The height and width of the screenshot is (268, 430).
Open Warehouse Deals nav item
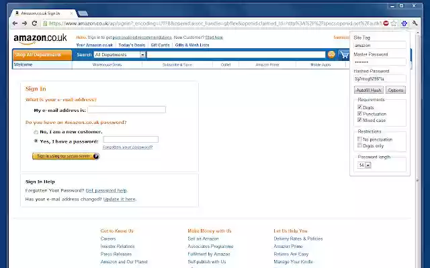tap(107, 65)
